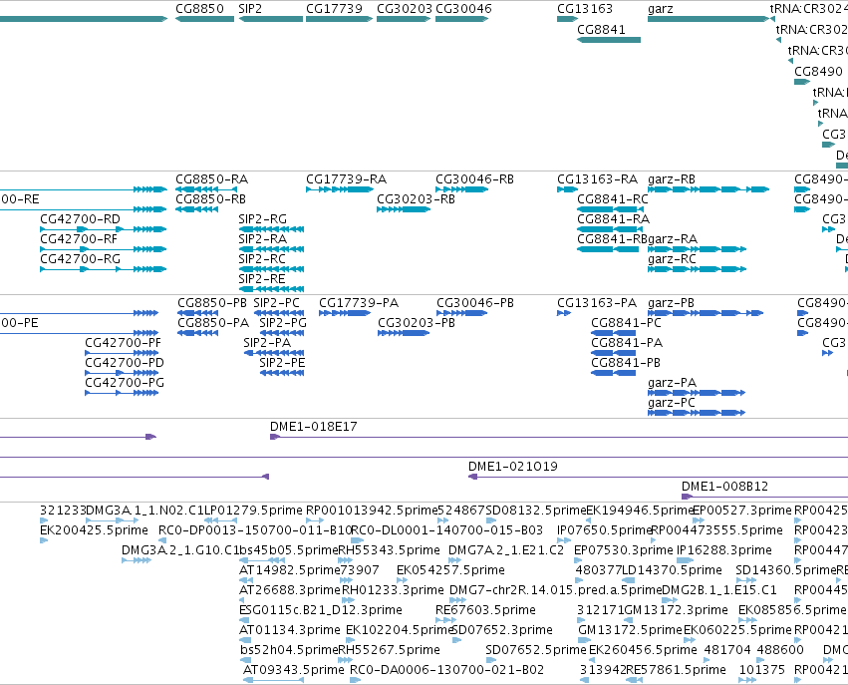
Task: Select the RE57861.5prime EST label
Action: tap(676, 670)
